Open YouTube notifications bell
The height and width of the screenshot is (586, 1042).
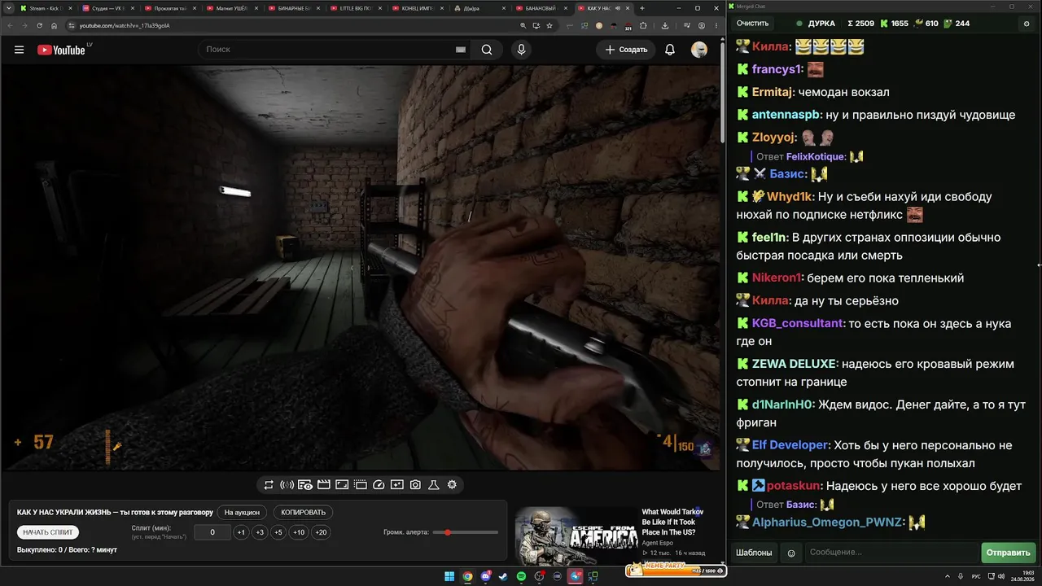(670, 50)
